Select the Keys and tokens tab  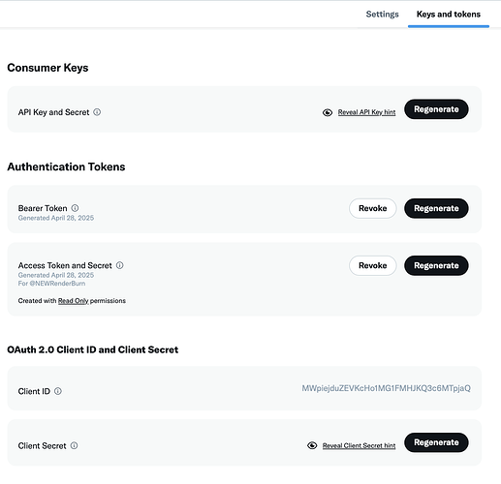[x=449, y=15]
